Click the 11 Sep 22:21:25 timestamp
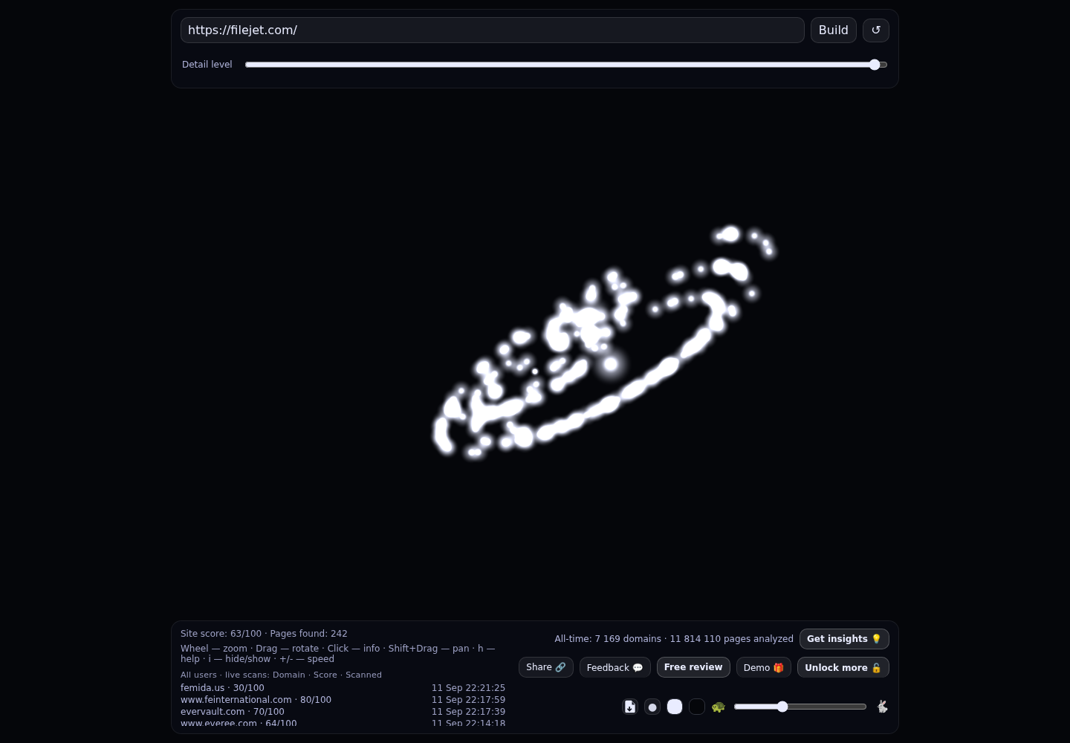 click(468, 688)
